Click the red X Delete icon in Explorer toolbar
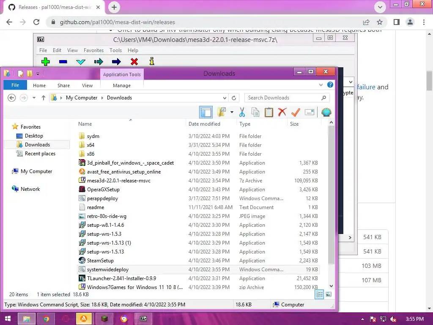This screenshot has width=433, height=325. click(282, 112)
